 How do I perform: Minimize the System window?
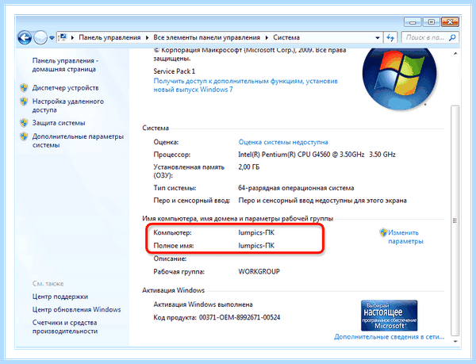(x=413, y=22)
